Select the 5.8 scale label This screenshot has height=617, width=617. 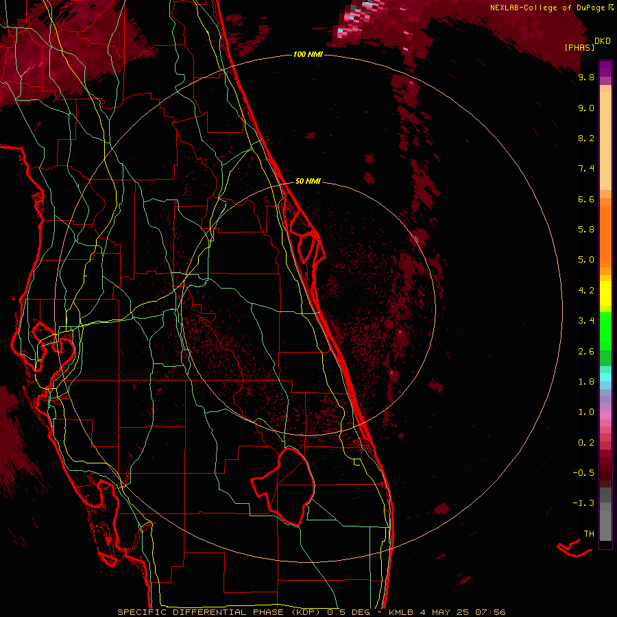586,230
